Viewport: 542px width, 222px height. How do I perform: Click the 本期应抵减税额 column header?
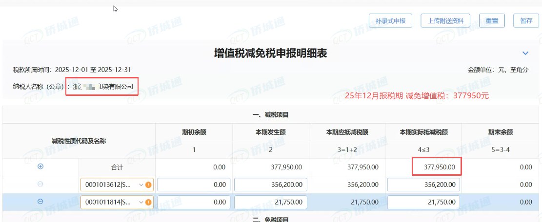(347, 132)
